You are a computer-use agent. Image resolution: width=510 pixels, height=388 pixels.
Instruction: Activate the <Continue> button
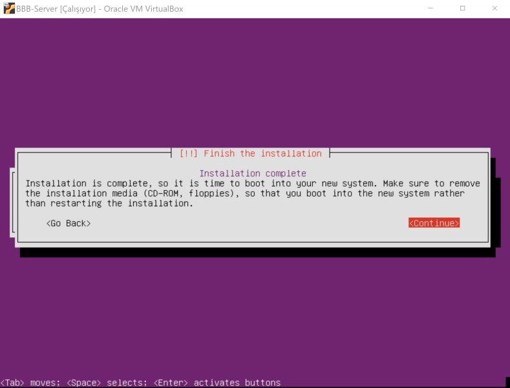(434, 223)
